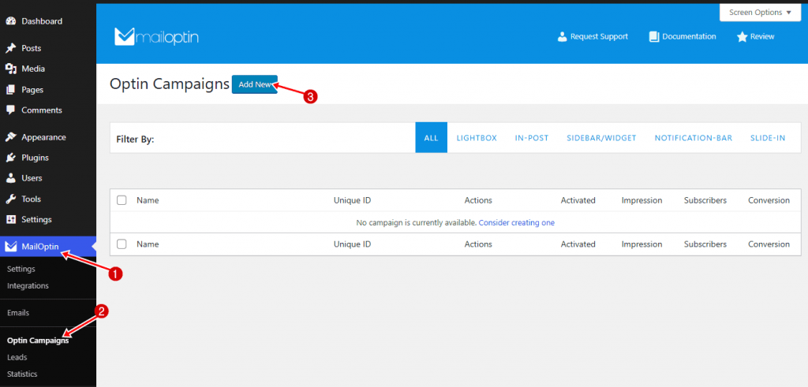Click the MailOptin logo in header
Screen dimensions: 808x387
156,36
